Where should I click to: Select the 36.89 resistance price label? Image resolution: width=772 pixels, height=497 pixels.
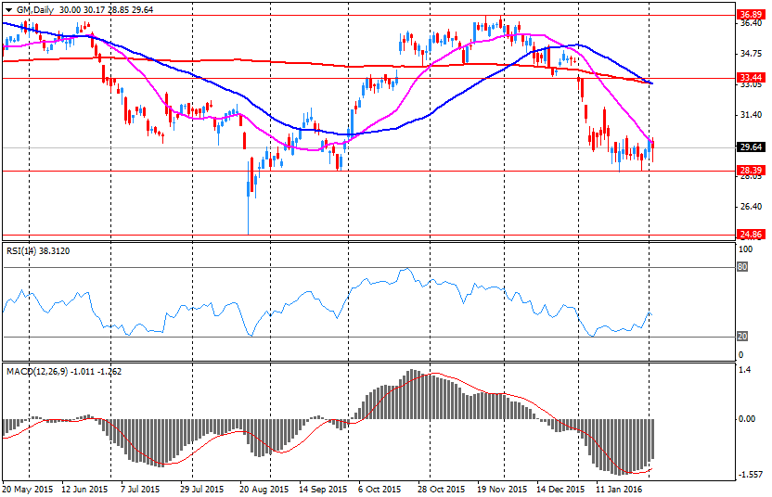click(751, 14)
